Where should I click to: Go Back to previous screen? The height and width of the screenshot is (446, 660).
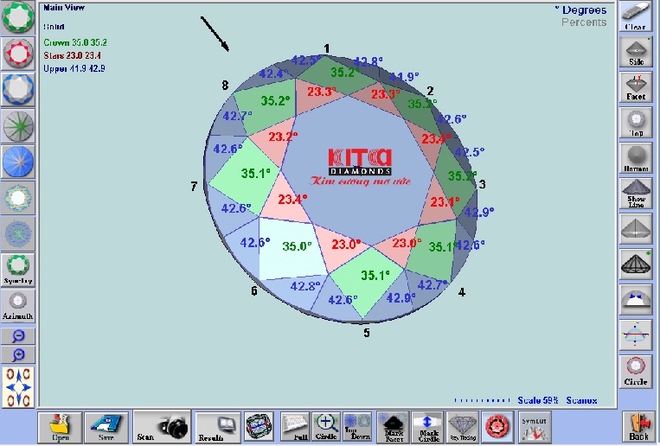pos(639,426)
